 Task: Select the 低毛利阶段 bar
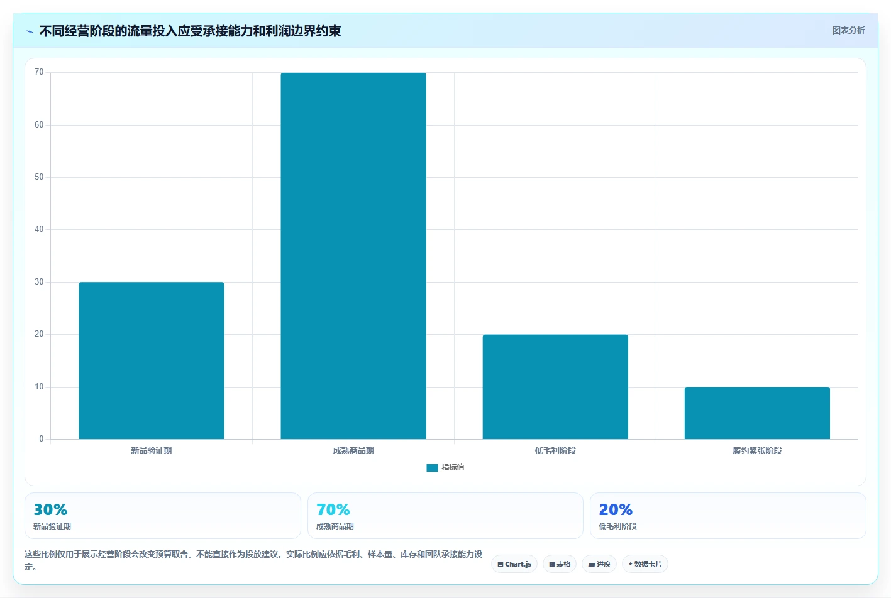click(555, 387)
